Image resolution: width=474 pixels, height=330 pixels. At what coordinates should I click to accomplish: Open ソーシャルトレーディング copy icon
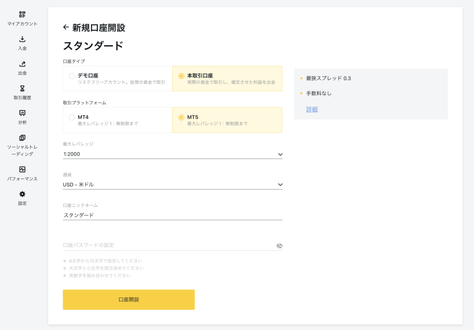point(22,138)
